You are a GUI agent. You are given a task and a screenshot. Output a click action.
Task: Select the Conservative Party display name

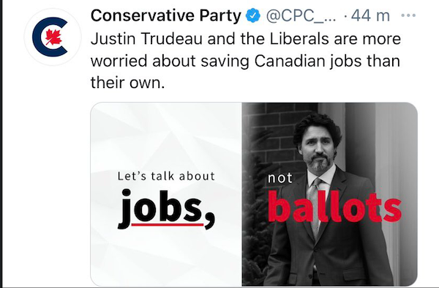coord(166,15)
